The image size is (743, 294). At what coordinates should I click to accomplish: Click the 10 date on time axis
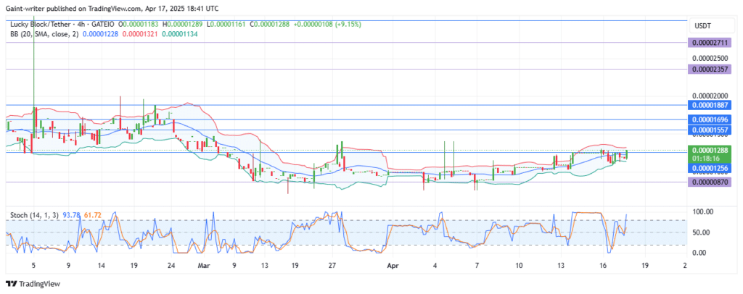pos(519,266)
